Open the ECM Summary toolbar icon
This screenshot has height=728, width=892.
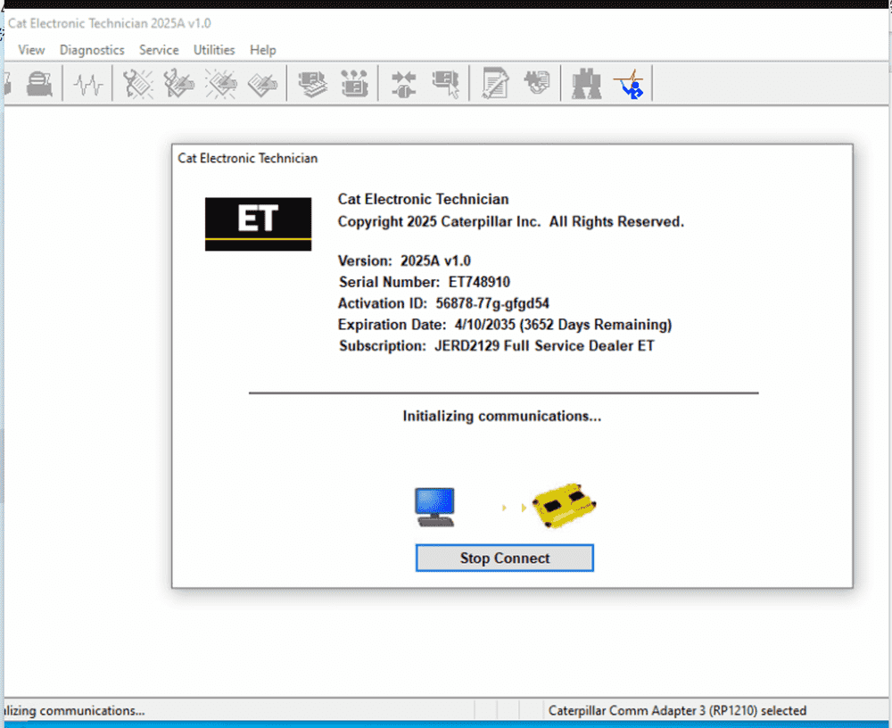coord(312,85)
